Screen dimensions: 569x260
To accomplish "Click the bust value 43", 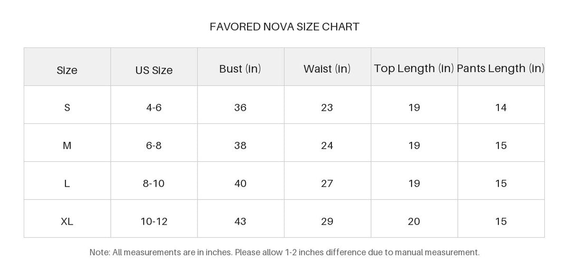I will 240,222.
